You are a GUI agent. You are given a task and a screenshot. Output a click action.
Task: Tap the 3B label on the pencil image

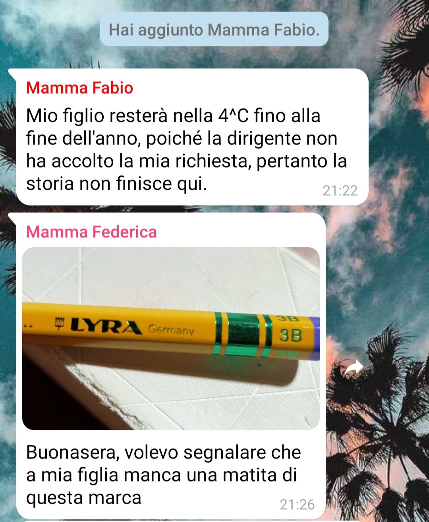290,335
